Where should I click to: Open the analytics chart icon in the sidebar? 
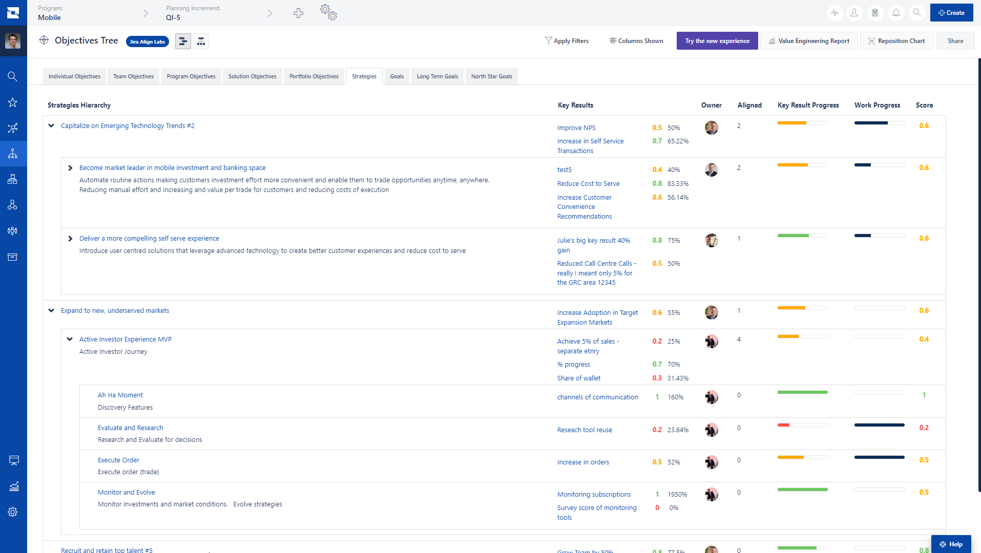pos(13,486)
